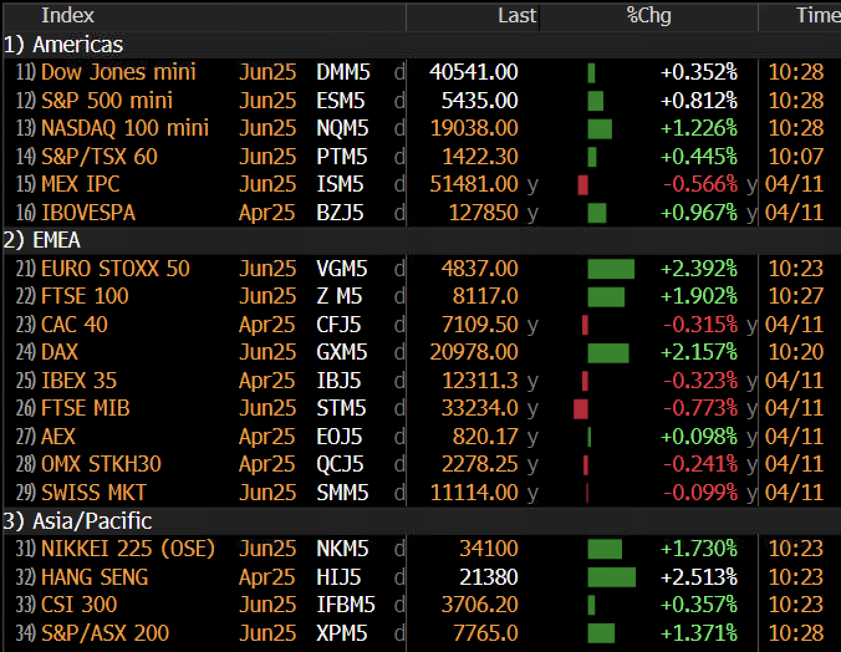
Task: Click ticker SMM5
Action: click(x=342, y=492)
